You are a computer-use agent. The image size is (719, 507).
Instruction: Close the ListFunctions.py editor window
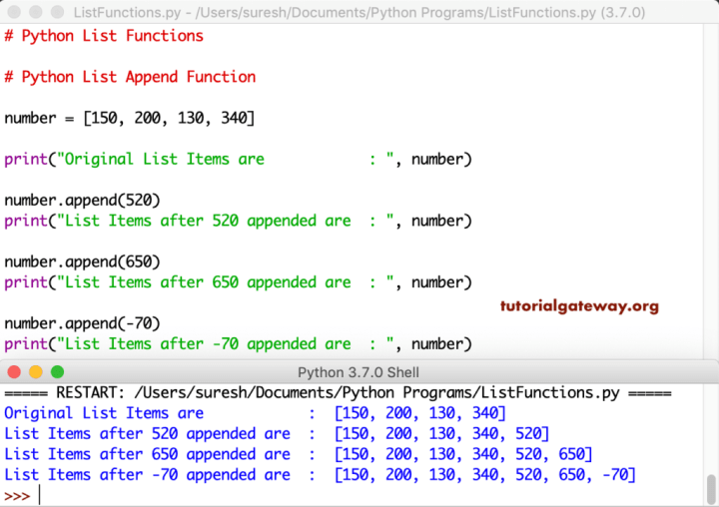pos(14,11)
